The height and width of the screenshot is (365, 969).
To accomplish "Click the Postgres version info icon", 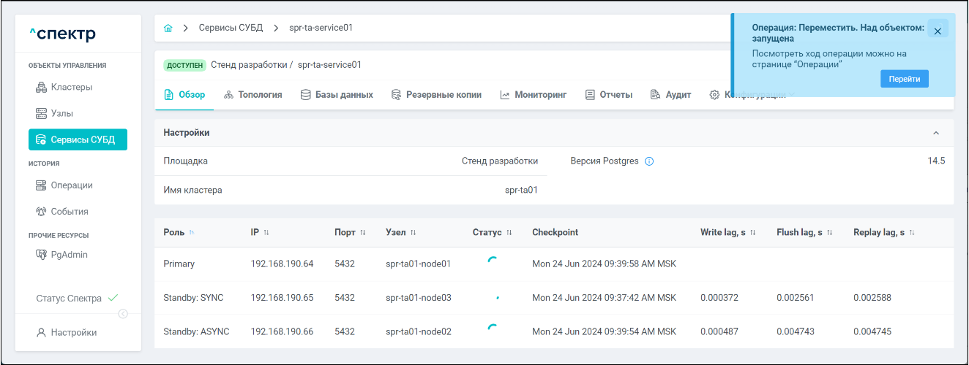I will (648, 161).
